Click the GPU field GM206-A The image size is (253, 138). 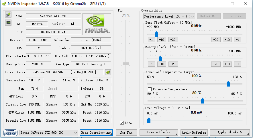point(37,24)
